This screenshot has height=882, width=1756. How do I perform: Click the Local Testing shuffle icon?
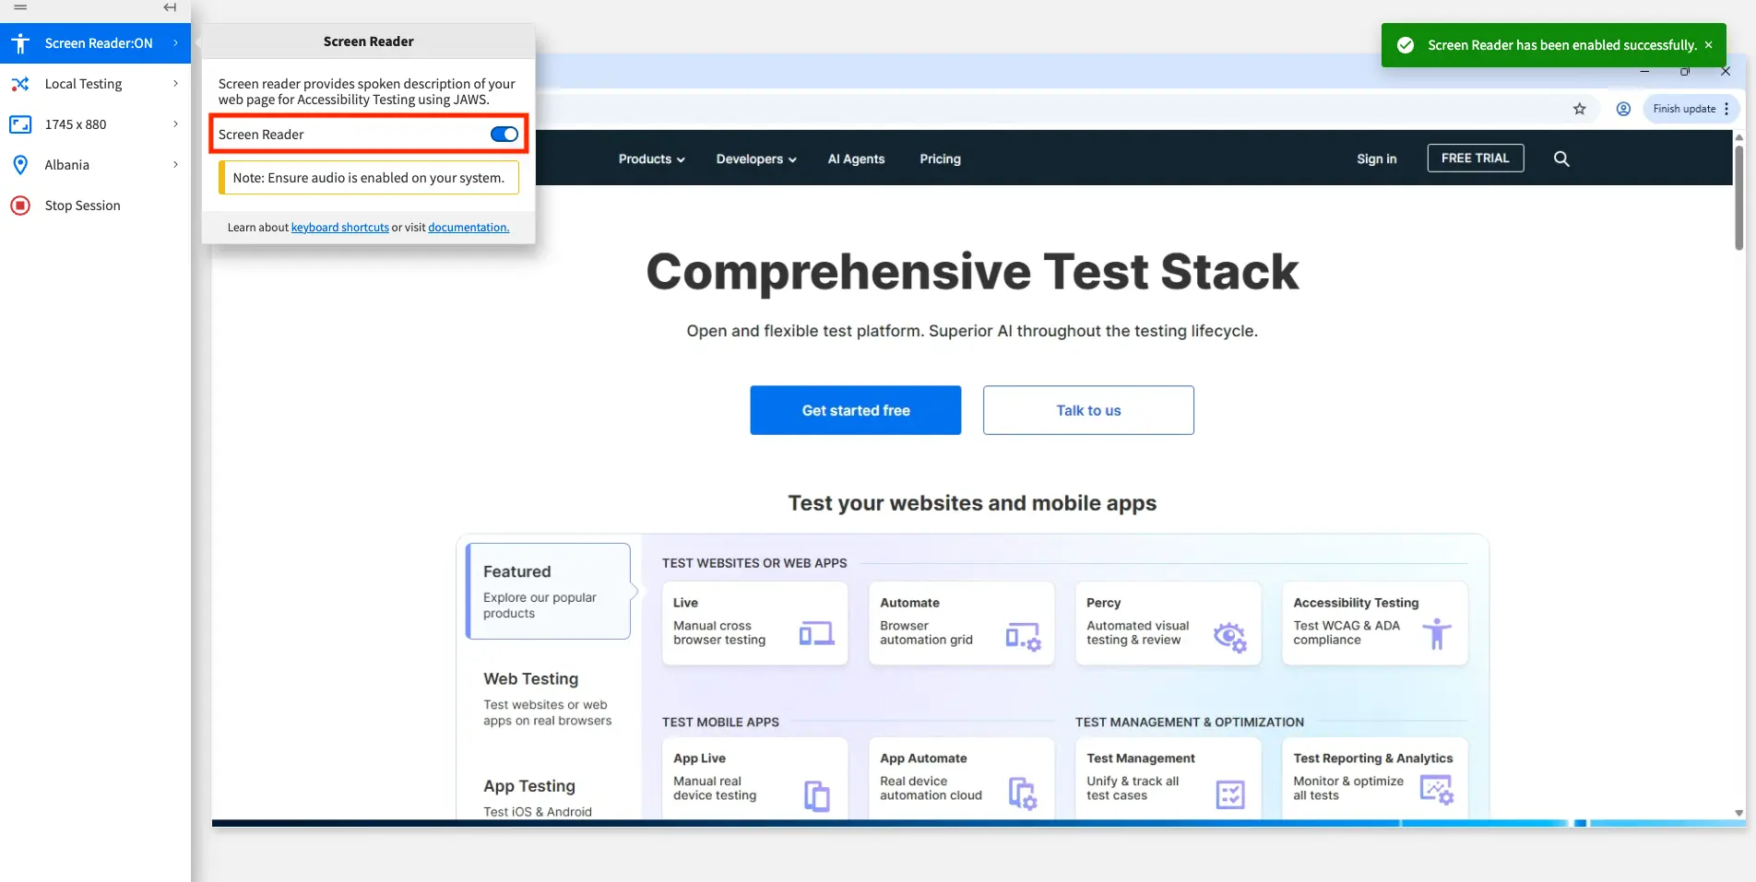(20, 84)
